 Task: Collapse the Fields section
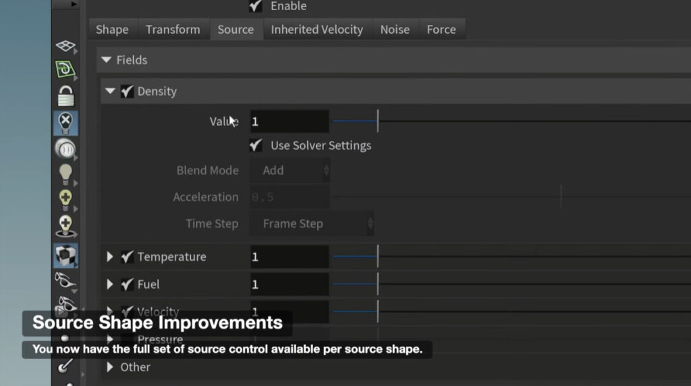(x=106, y=60)
